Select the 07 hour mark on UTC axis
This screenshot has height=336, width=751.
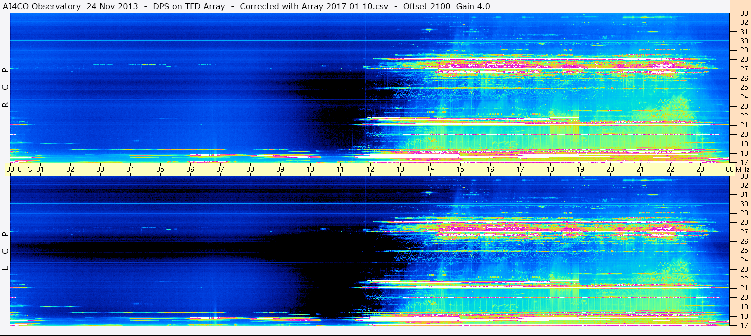click(220, 169)
